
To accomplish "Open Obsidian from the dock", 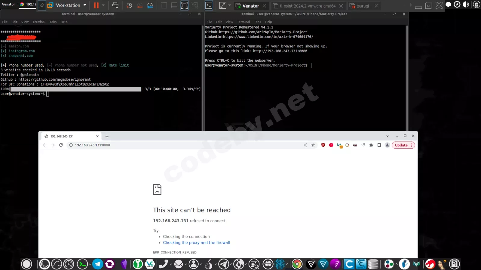I will pyautogui.click(x=124, y=264).
